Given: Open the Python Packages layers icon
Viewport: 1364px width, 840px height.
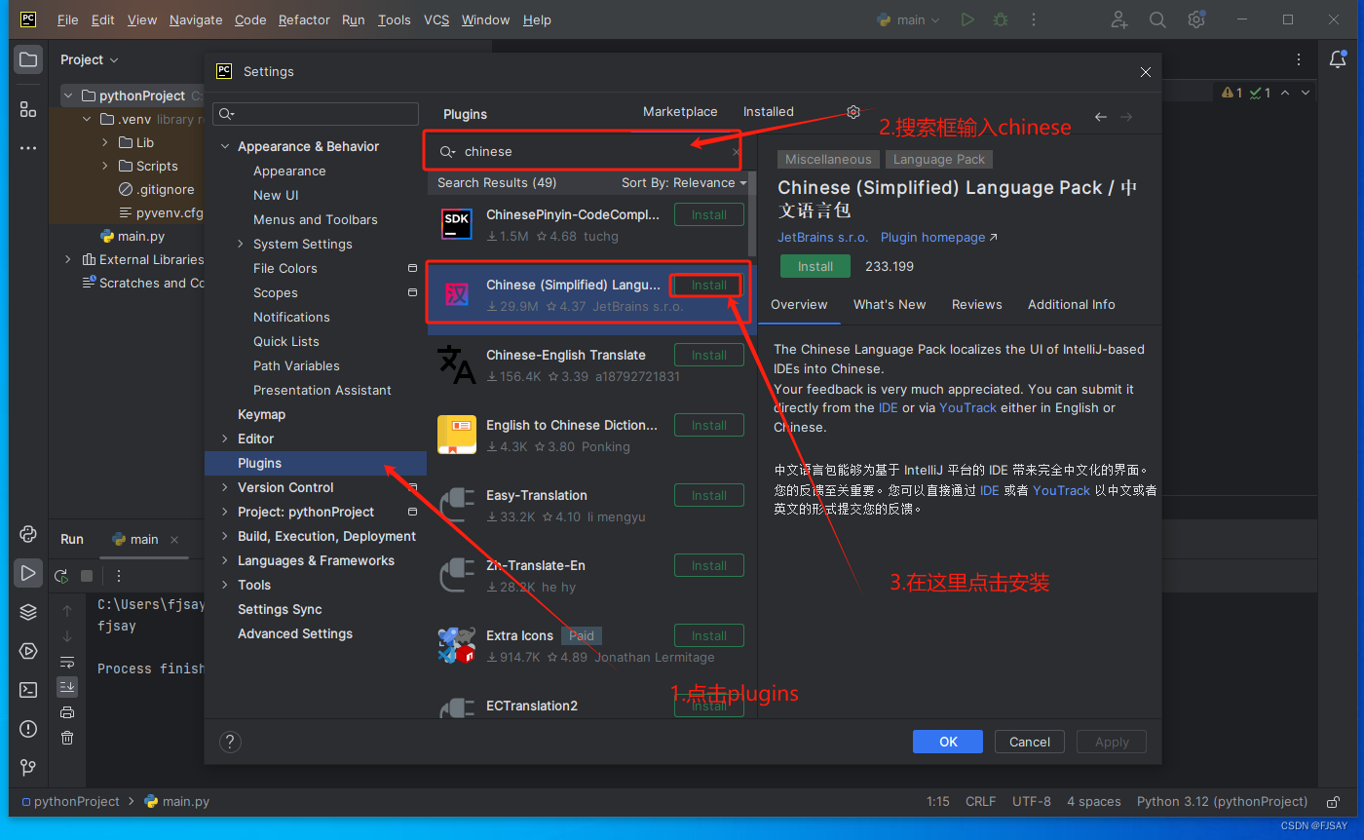Looking at the screenshot, I should pos(28,612).
